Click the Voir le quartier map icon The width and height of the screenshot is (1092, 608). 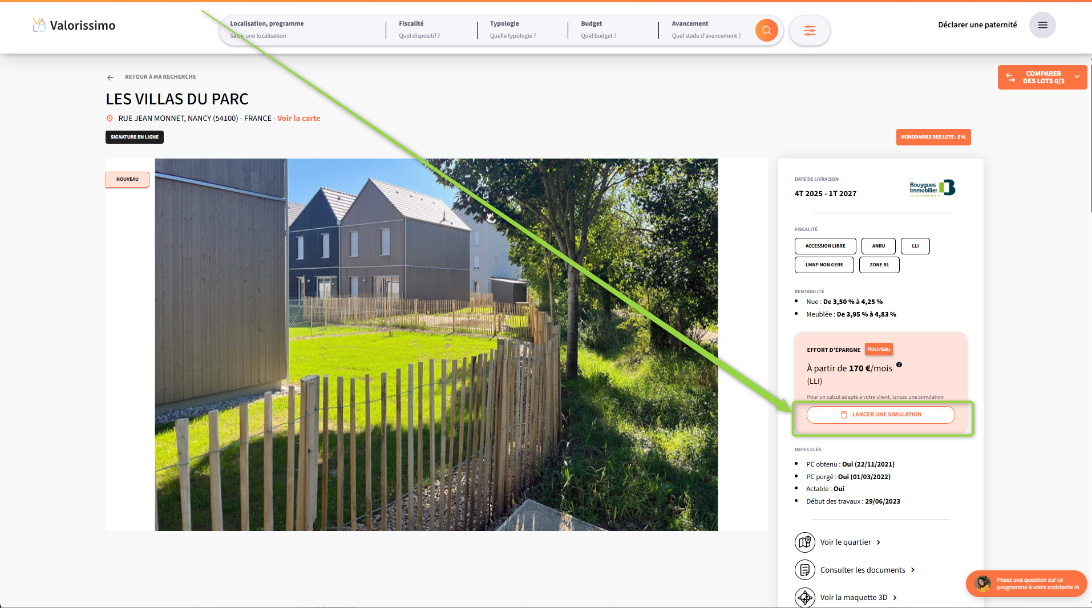click(x=804, y=542)
